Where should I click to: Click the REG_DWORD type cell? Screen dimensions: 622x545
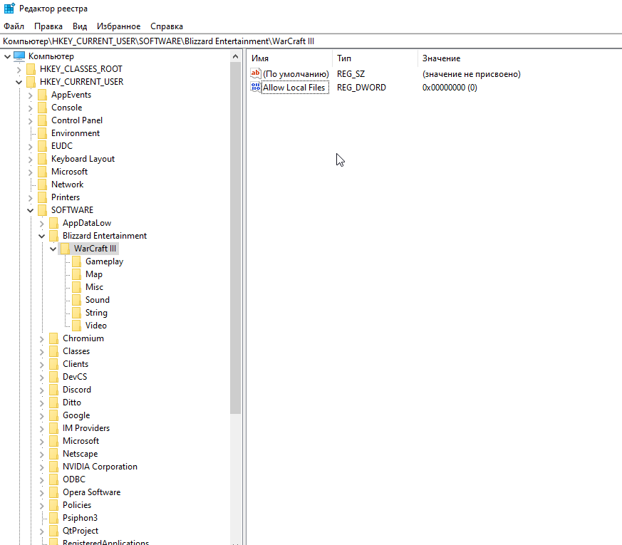click(x=361, y=88)
